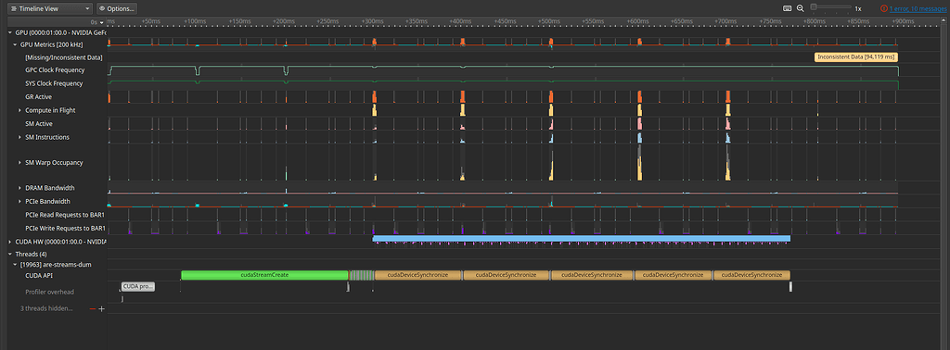Expand the Compute in Flight row

click(x=20, y=110)
